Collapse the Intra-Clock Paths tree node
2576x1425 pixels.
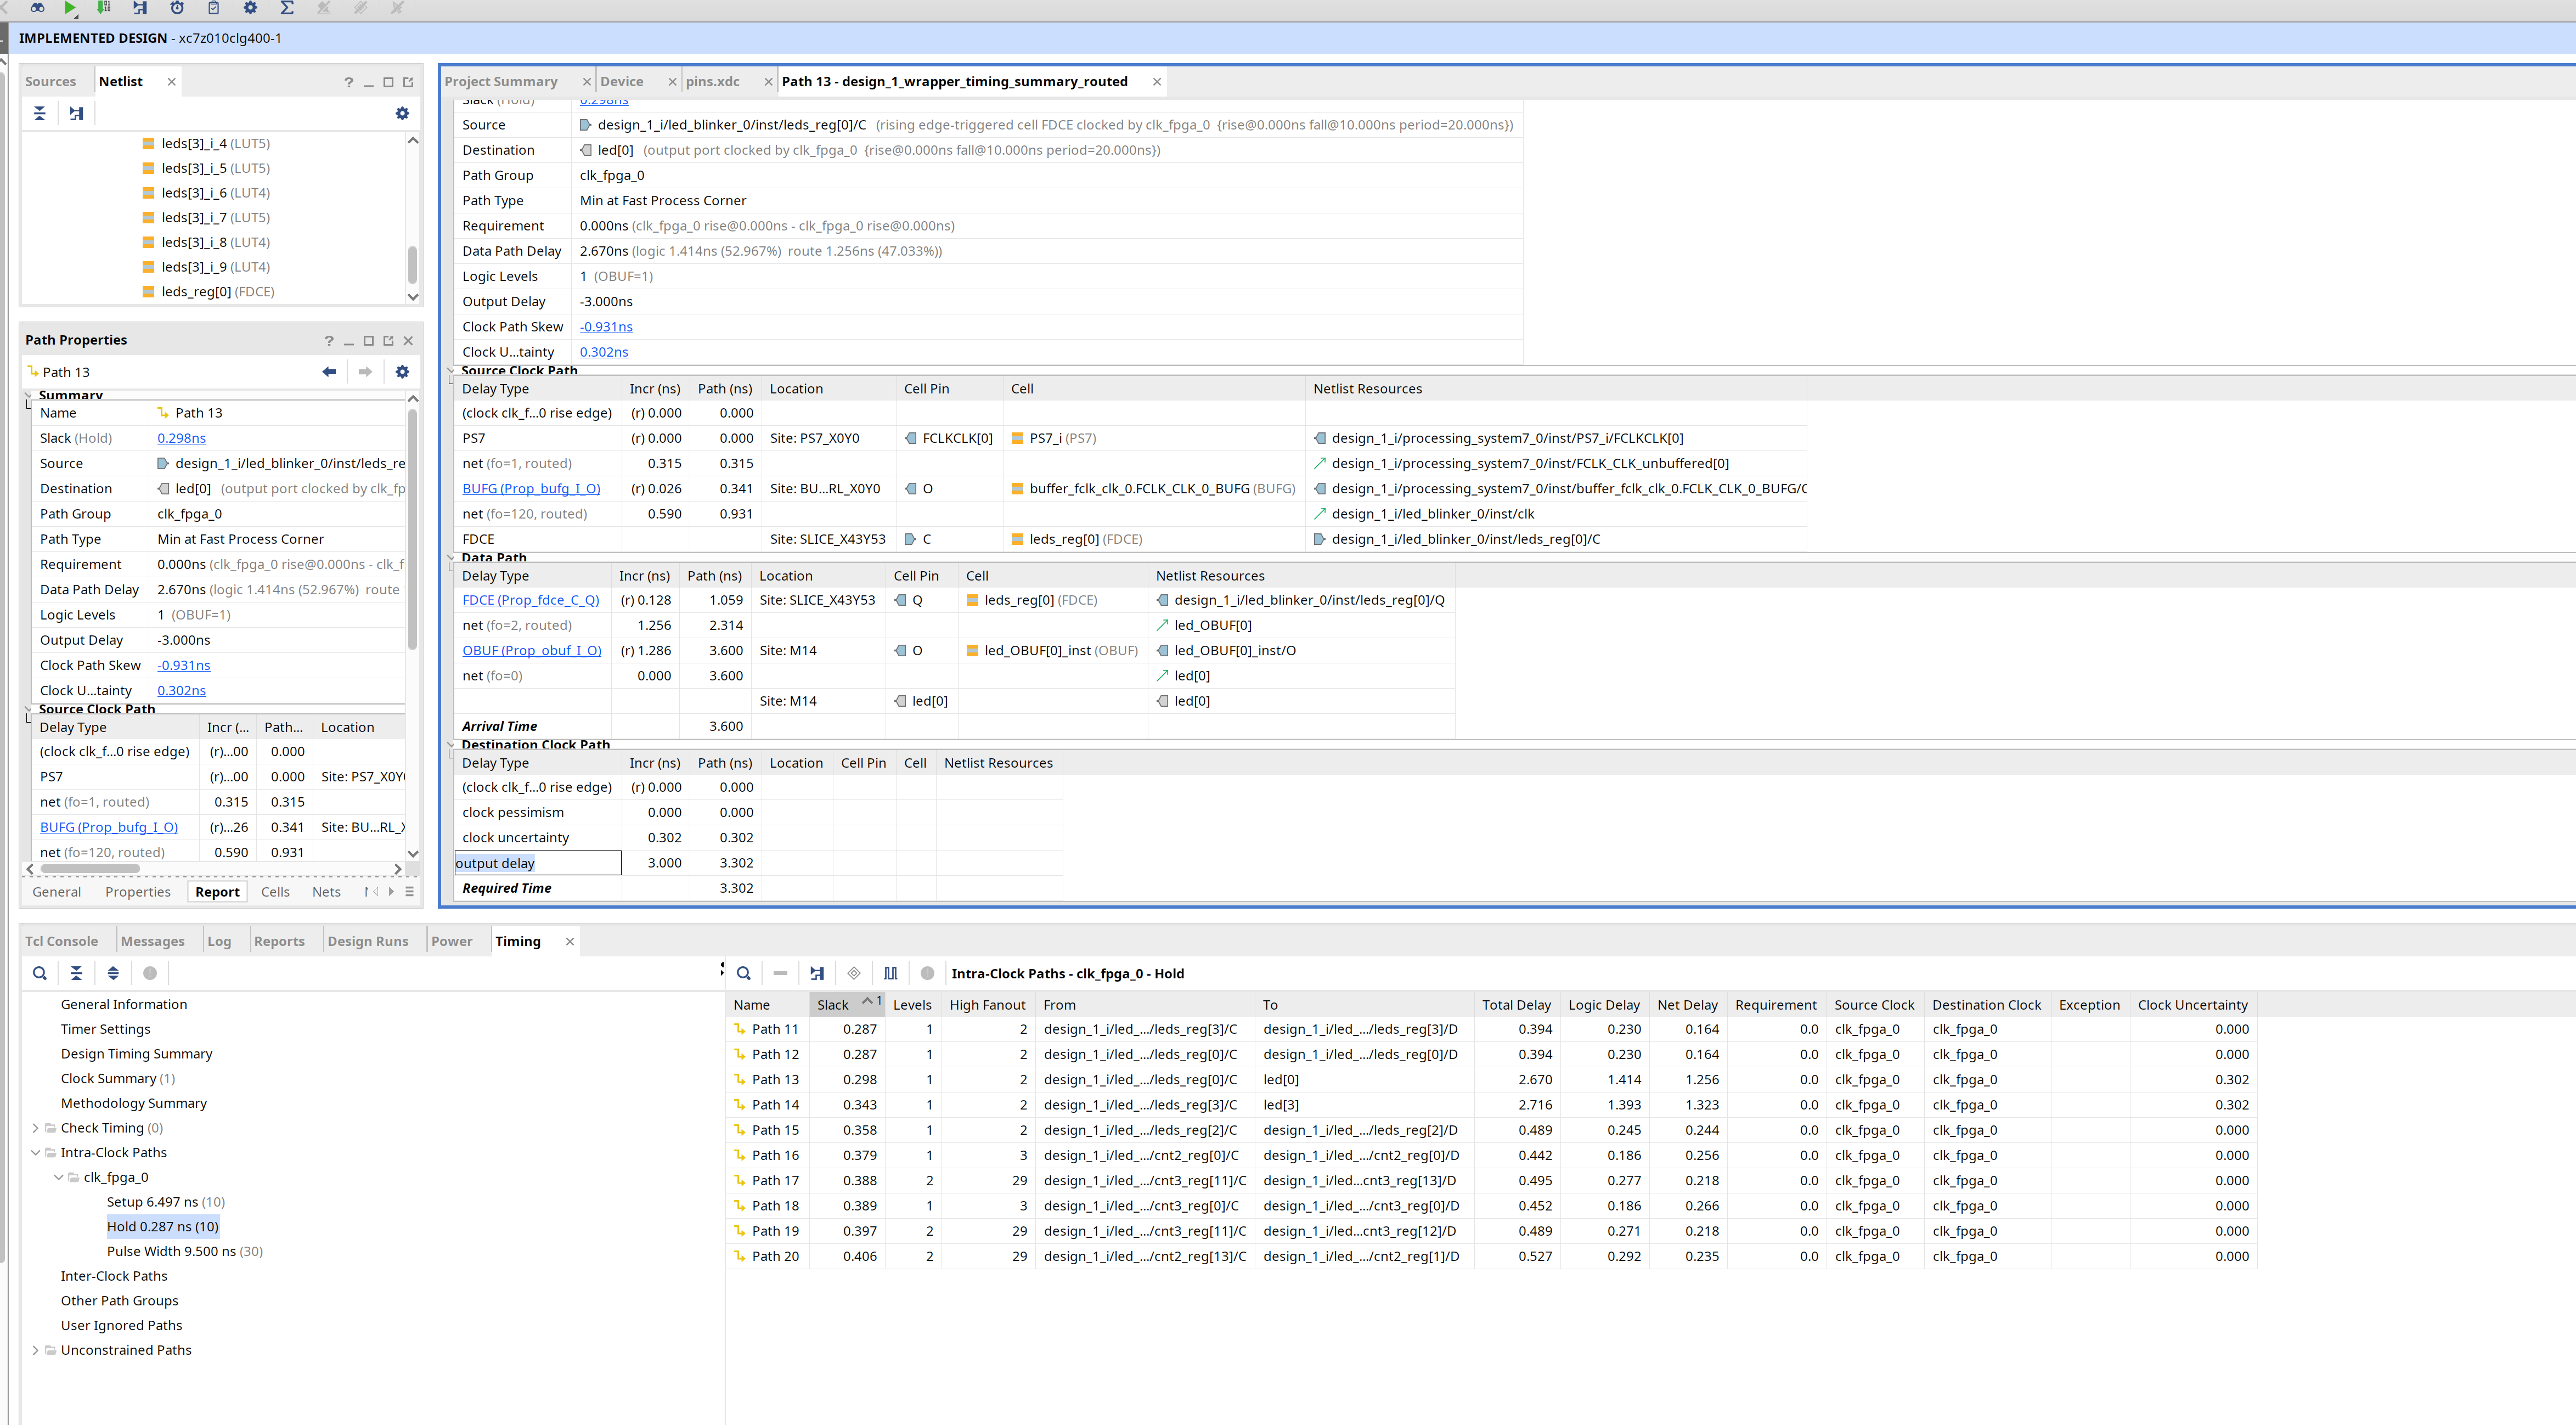click(x=36, y=1153)
